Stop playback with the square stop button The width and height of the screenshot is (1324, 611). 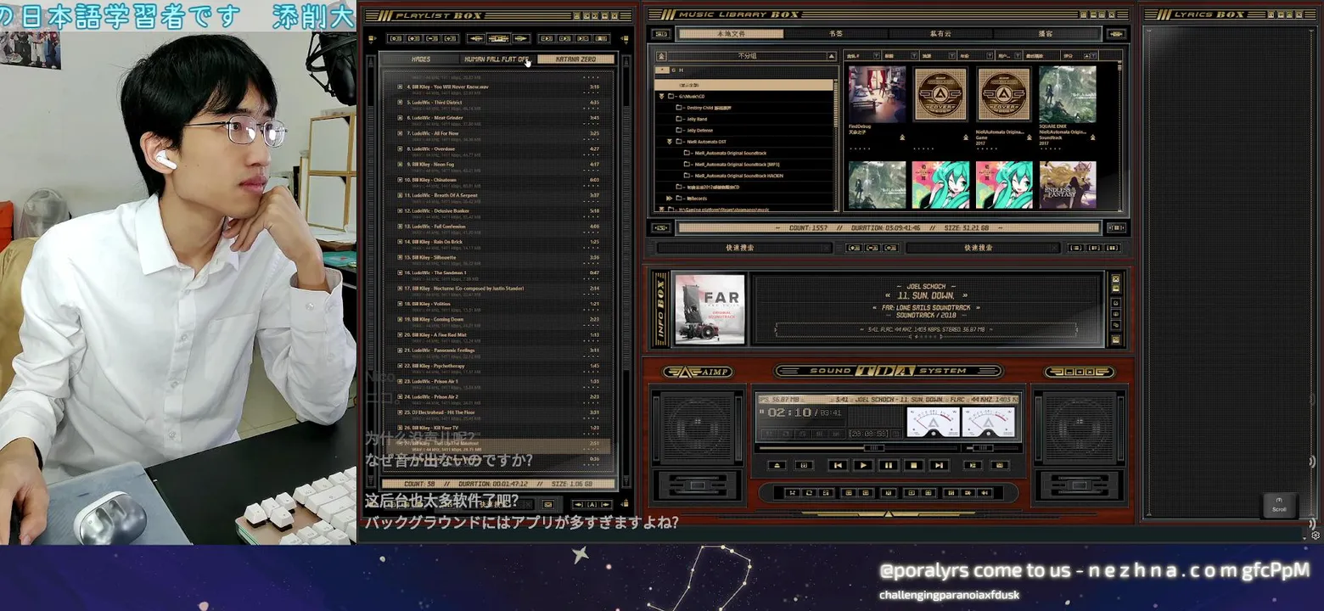point(913,465)
